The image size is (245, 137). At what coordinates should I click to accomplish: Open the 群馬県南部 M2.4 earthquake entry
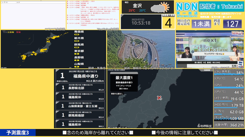[x=80, y=115]
